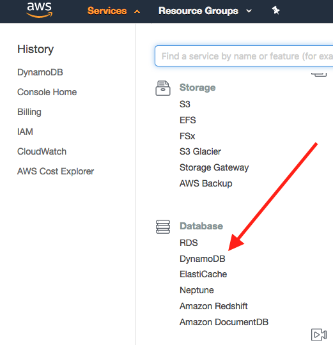Open the FSx service
Viewport: 333px width, 345px height.
click(x=187, y=136)
